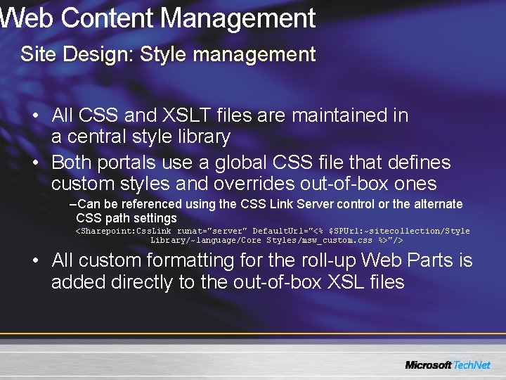Click the Web Content Management slide title

pos(158,19)
